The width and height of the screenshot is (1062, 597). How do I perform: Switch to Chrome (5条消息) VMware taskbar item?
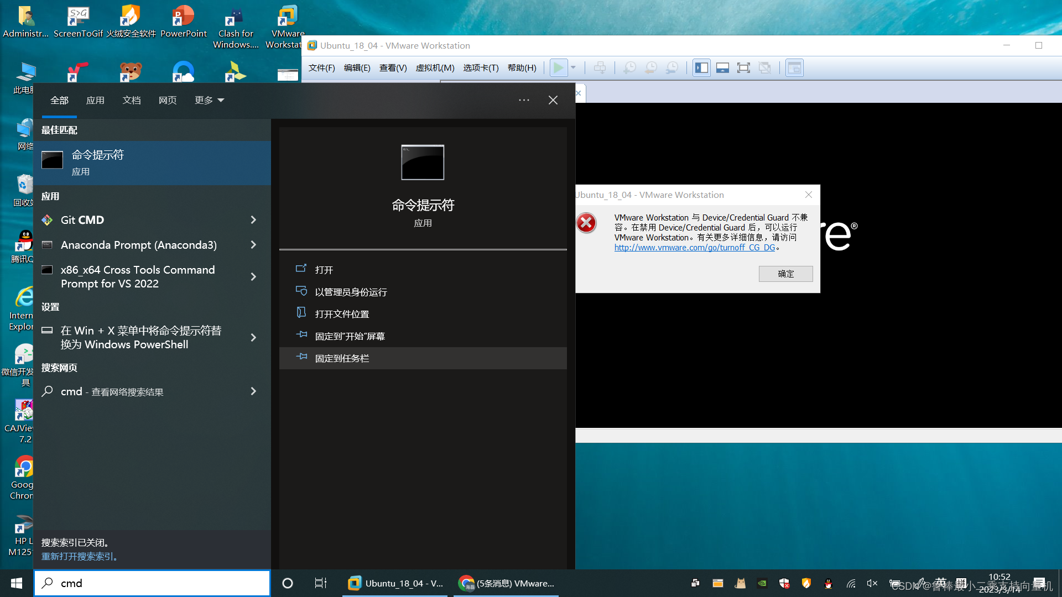(506, 583)
